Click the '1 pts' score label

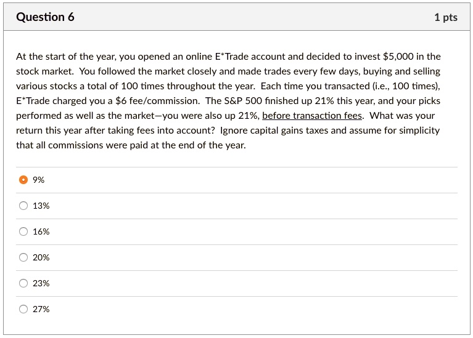(x=446, y=17)
